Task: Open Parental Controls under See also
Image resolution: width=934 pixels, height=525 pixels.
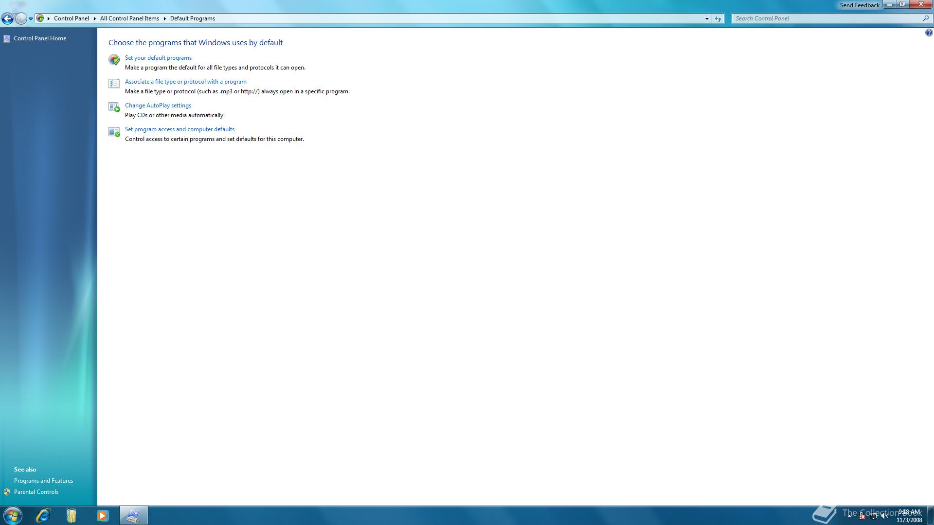Action: click(36, 492)
